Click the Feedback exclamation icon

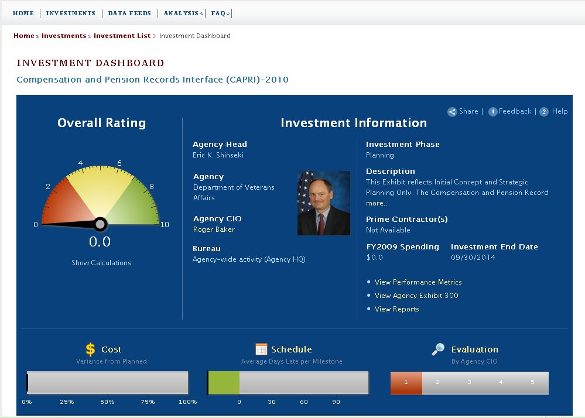[x=492, y=112]
